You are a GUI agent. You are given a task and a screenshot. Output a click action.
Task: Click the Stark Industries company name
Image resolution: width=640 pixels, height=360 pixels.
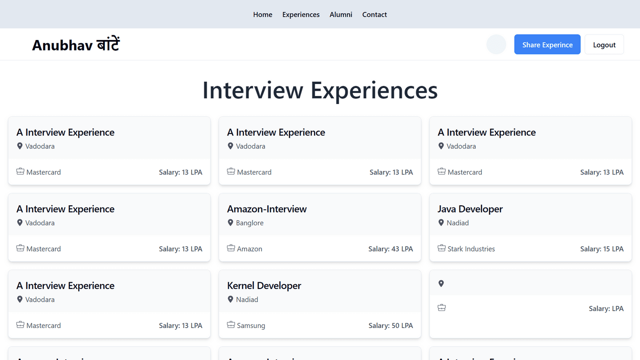coord(471,249)
